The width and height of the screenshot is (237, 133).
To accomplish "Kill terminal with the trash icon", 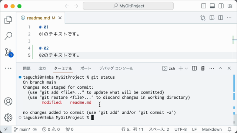I will click(x=203, y=68).
